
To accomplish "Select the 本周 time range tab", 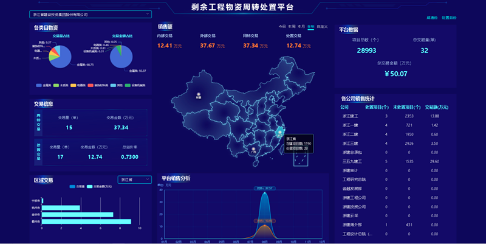I will coord(292,27).
